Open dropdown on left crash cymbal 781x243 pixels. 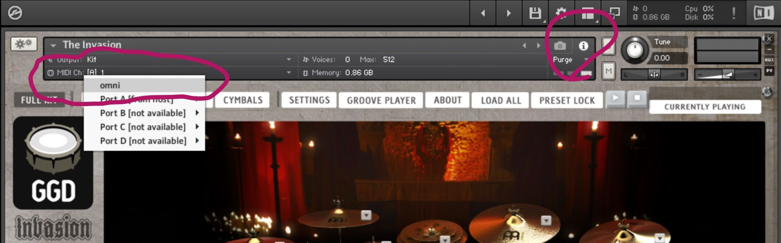(366, 215)
